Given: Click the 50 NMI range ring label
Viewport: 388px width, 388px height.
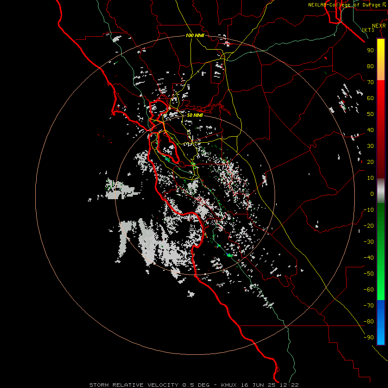Looking at the screenshot, I should [x=195, y=115].
